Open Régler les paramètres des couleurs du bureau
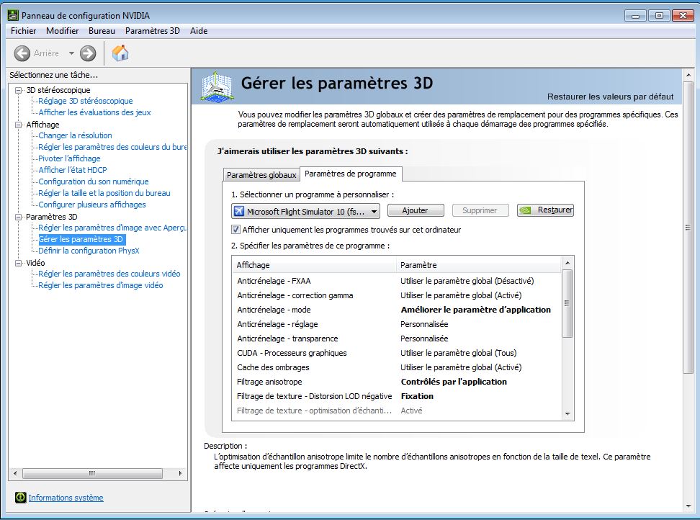The image size is (700, 520). tap(112, 147)
